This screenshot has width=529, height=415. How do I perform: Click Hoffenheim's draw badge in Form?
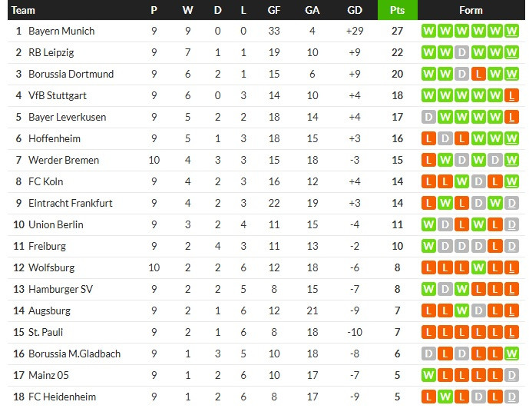tap(445, 139)
